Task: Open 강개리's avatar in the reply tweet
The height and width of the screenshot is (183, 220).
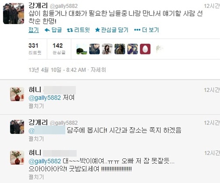Action: pyautogui.click(x=17, y=127)
